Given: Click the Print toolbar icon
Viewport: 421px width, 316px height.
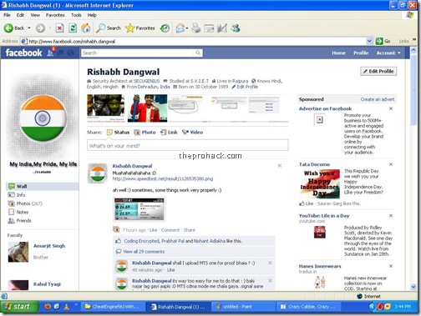Looking at the screenshot, I should coord(196,28).
